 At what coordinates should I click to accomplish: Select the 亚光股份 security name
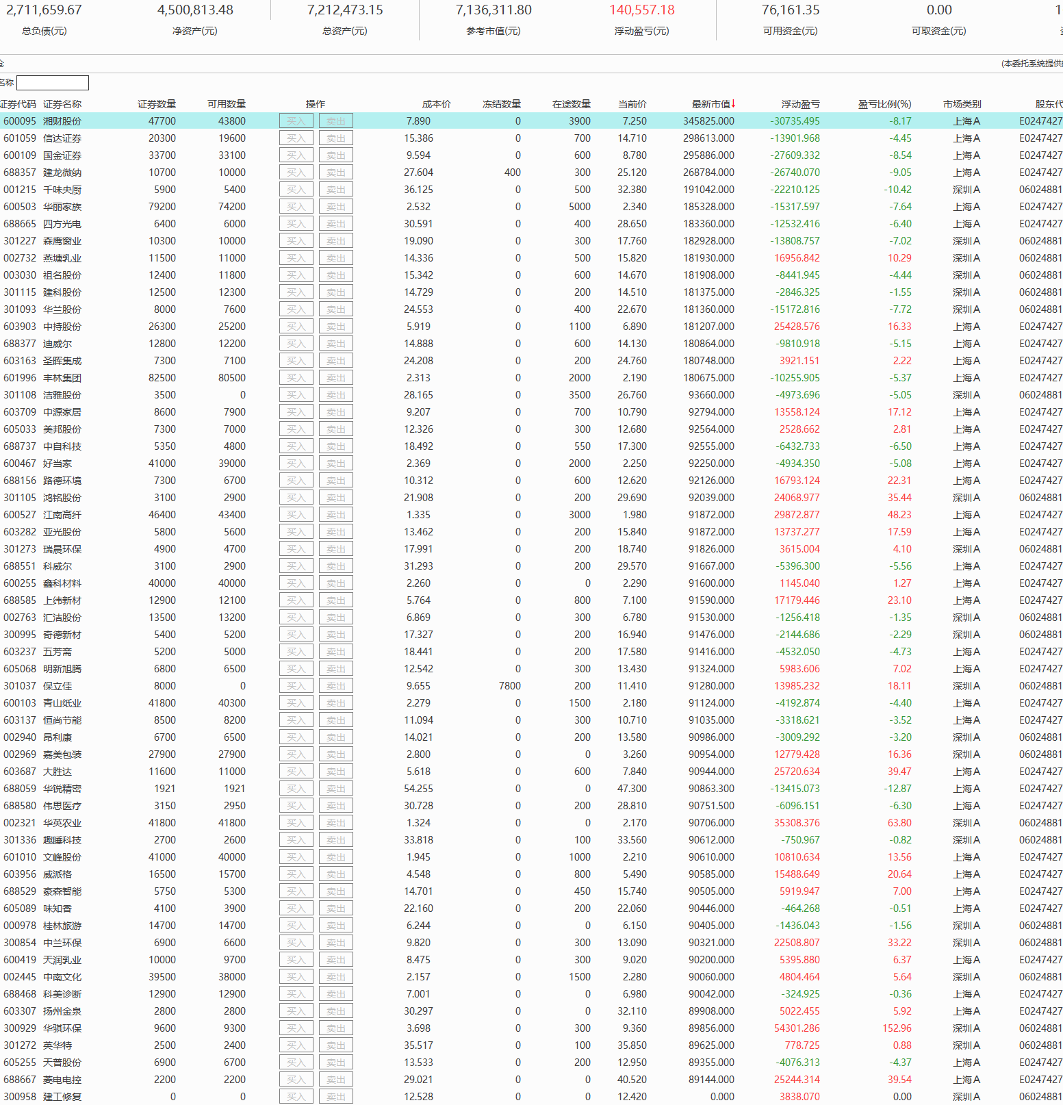click(62, 532)
